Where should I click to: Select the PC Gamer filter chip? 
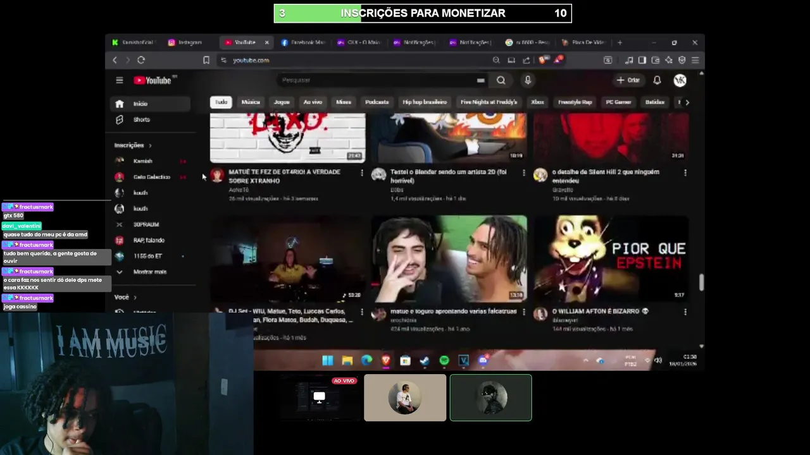coord(618,102)
